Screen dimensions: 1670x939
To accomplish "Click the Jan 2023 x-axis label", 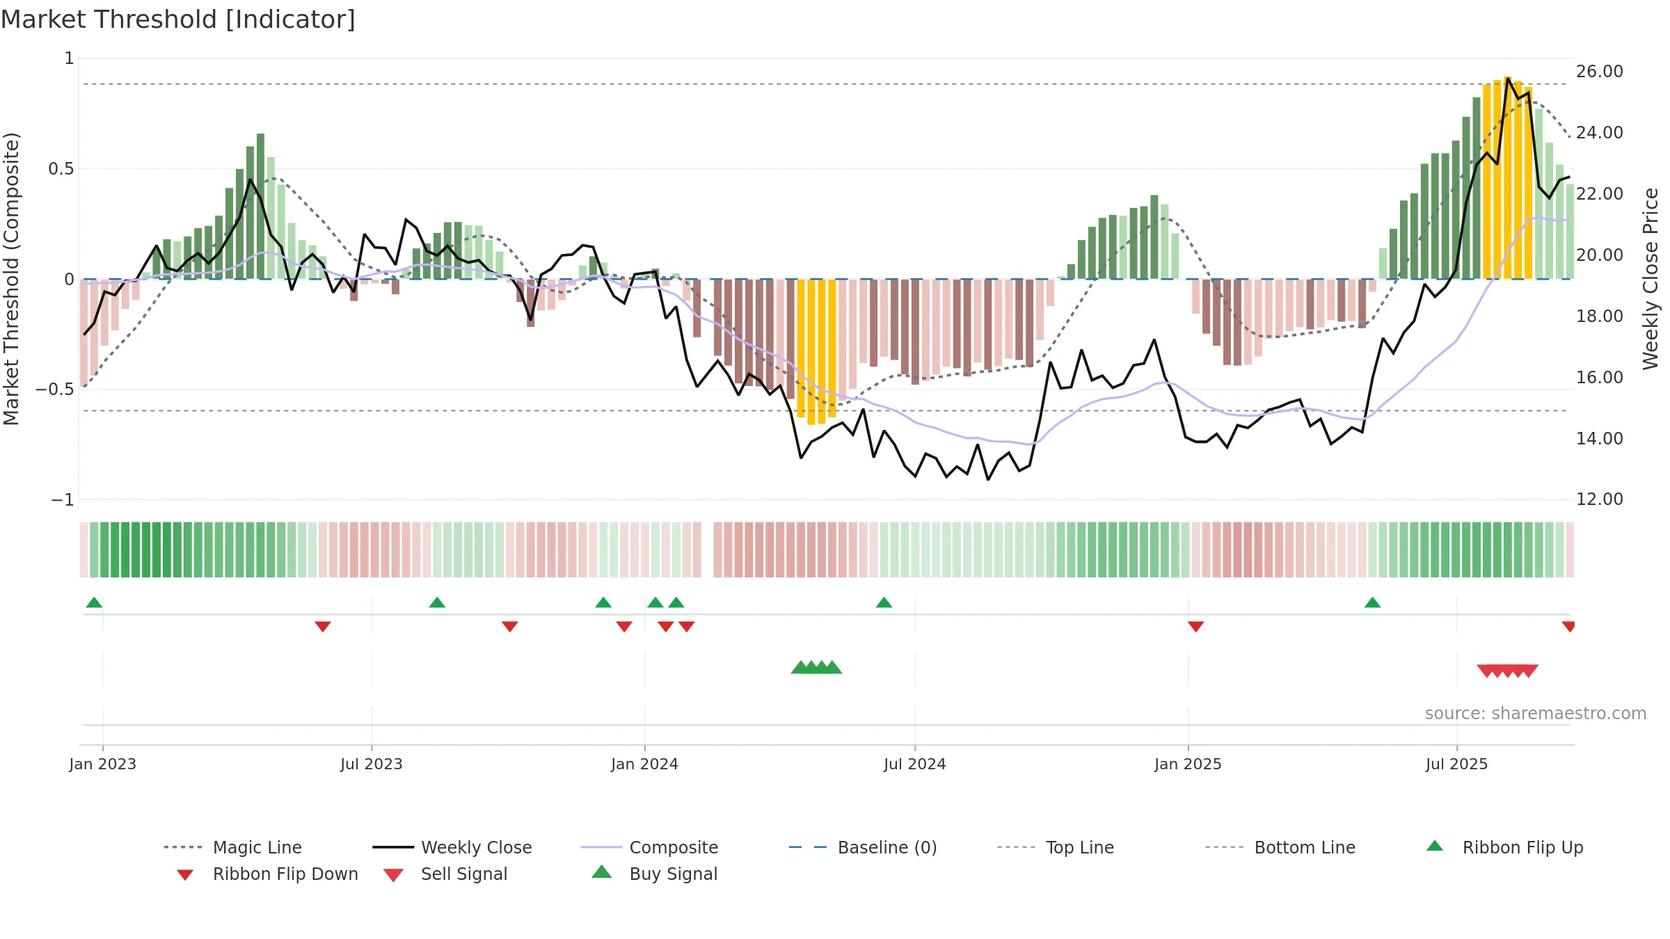I will 103,764.
